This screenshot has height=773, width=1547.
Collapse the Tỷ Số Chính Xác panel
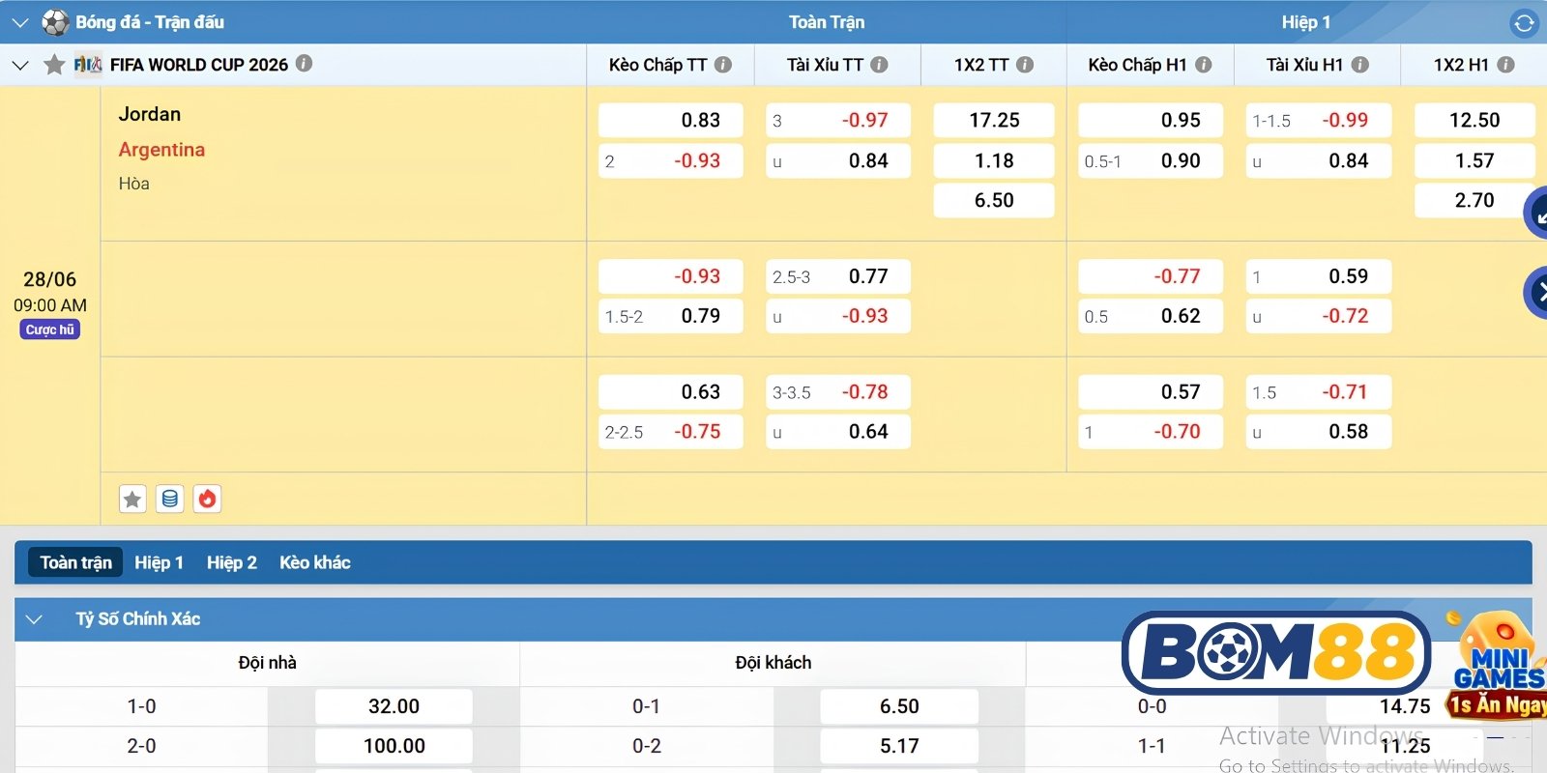[34, 619]
